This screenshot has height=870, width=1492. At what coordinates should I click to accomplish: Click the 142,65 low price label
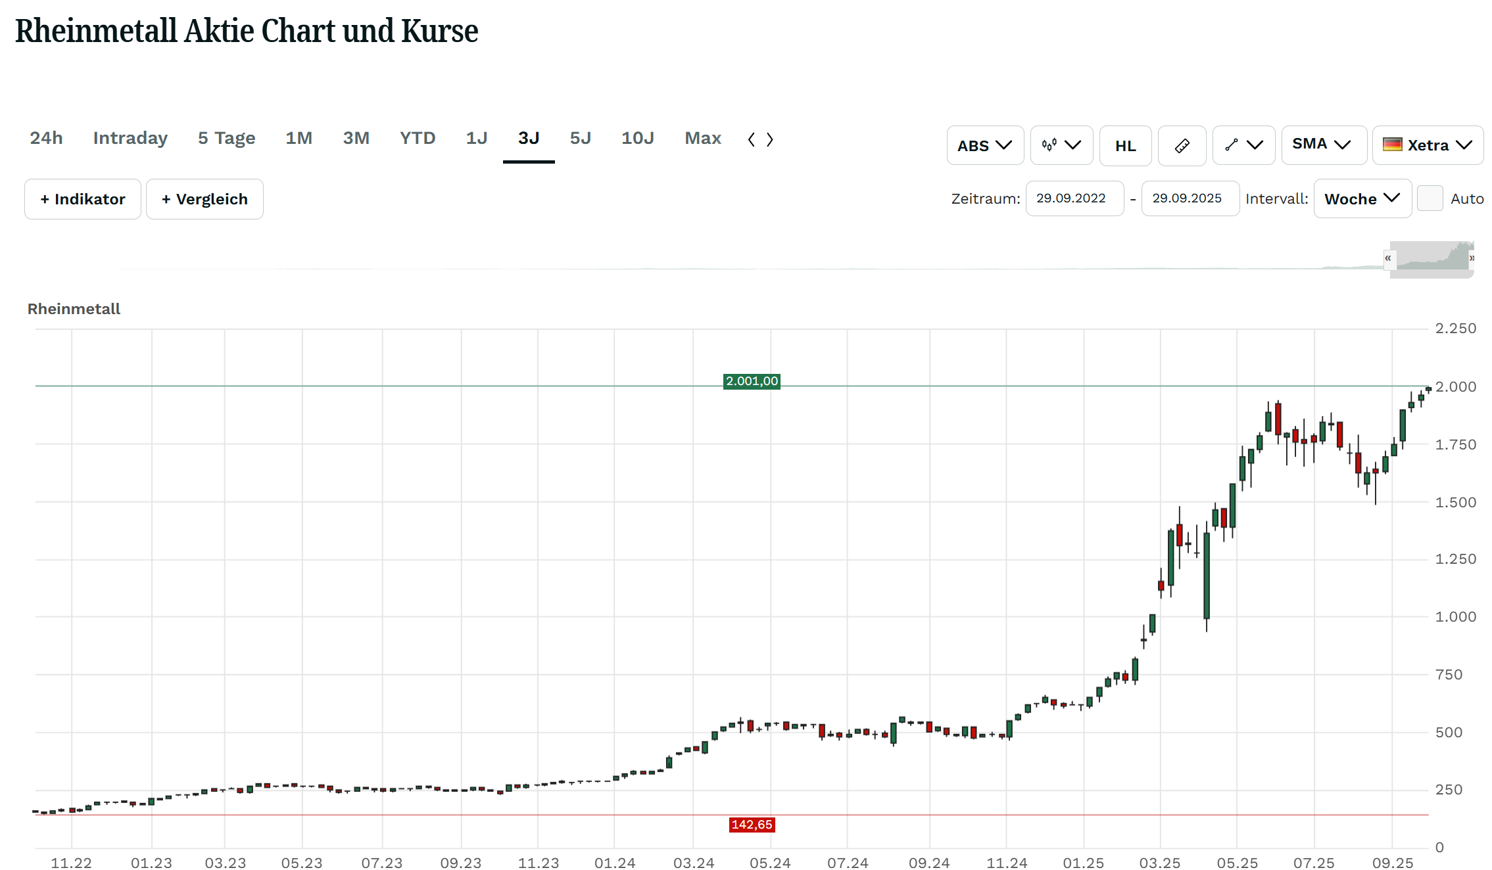point(752,825)
